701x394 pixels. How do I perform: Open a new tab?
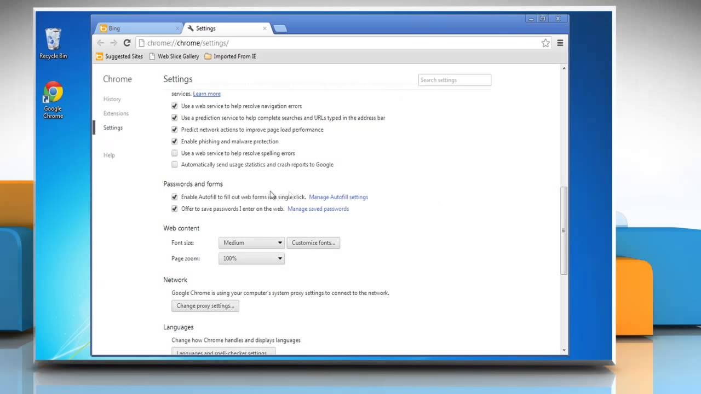click(x=280, y=28)
